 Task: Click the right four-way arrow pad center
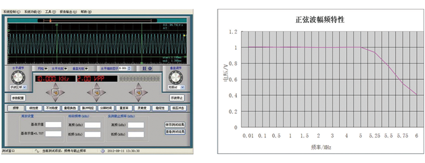coord(138,93)
